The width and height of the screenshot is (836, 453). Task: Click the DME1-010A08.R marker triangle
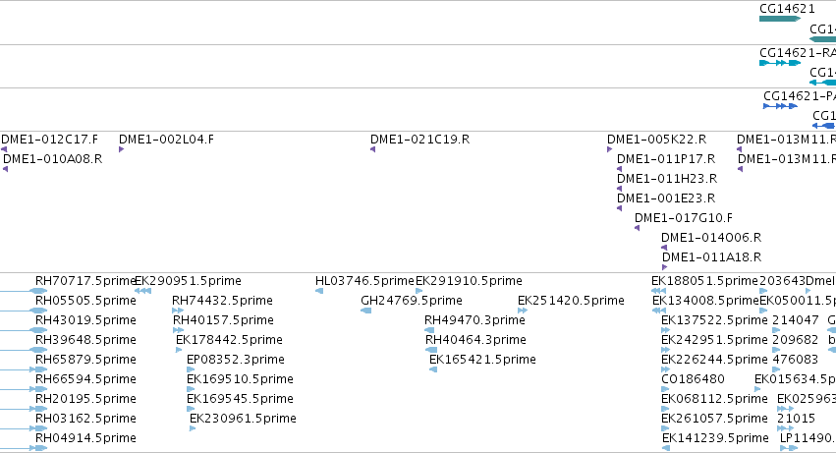coord(5,169)
